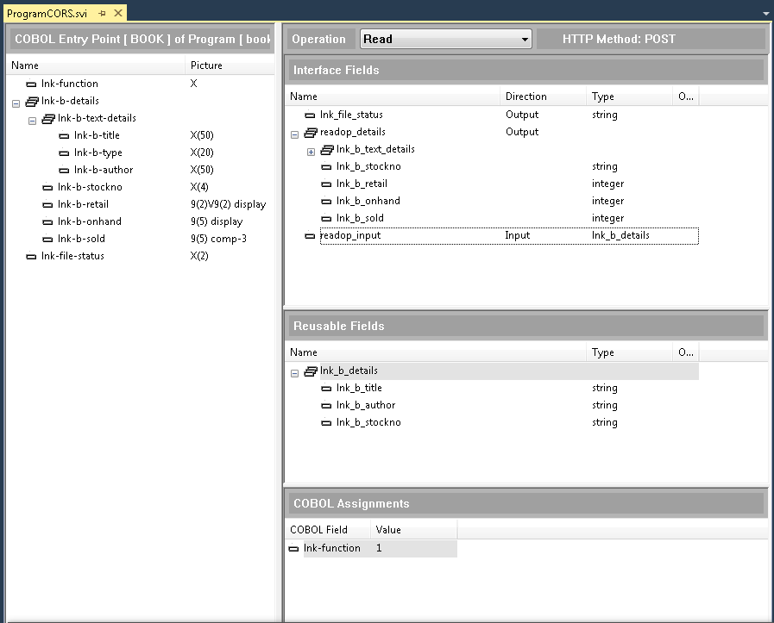Collapse lnk_b_details in Reusable Fields

coord(294,371)
